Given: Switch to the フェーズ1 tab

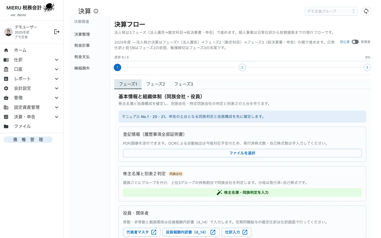Looking at the screenshot, I should tap(128, 84).
